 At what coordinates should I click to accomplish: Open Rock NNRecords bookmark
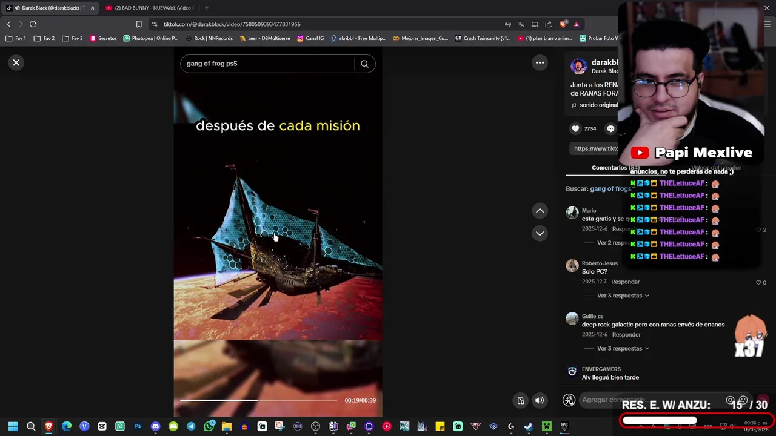(209, 38)
